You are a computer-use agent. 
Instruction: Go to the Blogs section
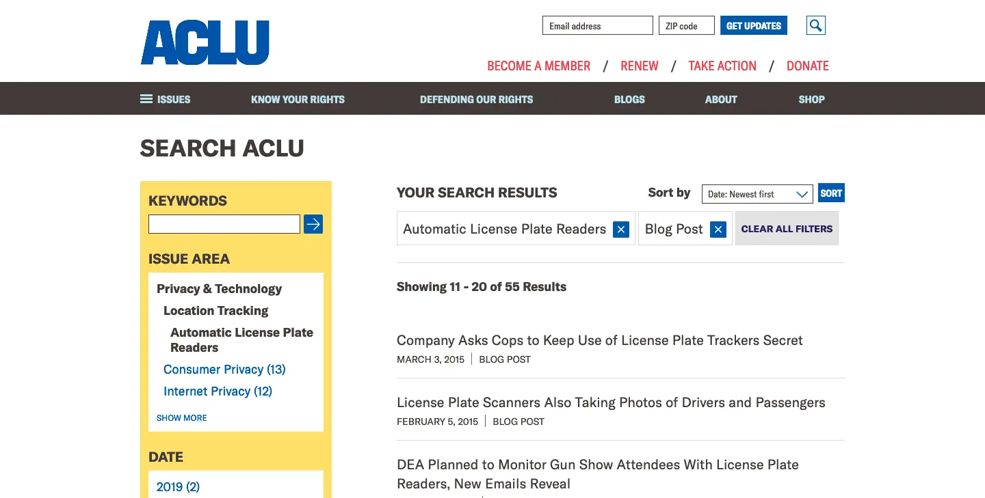pyautogui.click(x=629, y=99)
